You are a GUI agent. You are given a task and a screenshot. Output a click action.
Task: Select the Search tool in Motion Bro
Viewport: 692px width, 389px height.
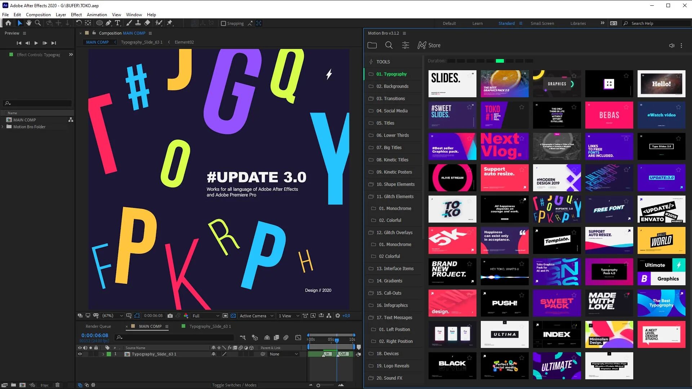389,45
